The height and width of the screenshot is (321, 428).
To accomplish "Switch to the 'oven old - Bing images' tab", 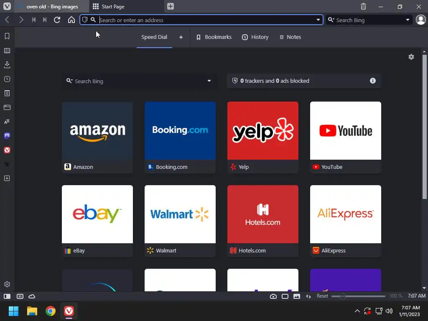I will (x=52, y=6).
